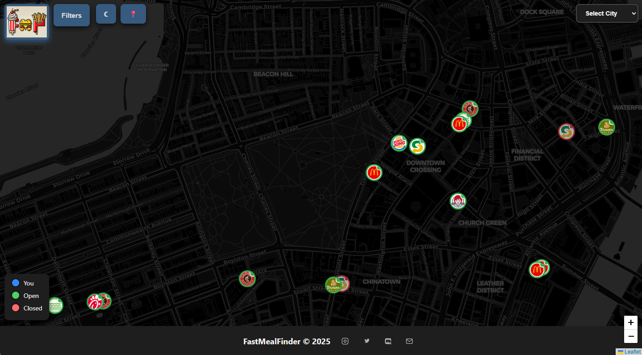642x355 pixels.
Task: Click the red location pin button
Action: click(133, 14)
